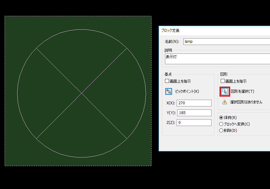This screenshot has width=270, height=189.
Task: Click the Y(Y) coordinate field showing 185
Action: pyautogui.click(x=194, y=113)
